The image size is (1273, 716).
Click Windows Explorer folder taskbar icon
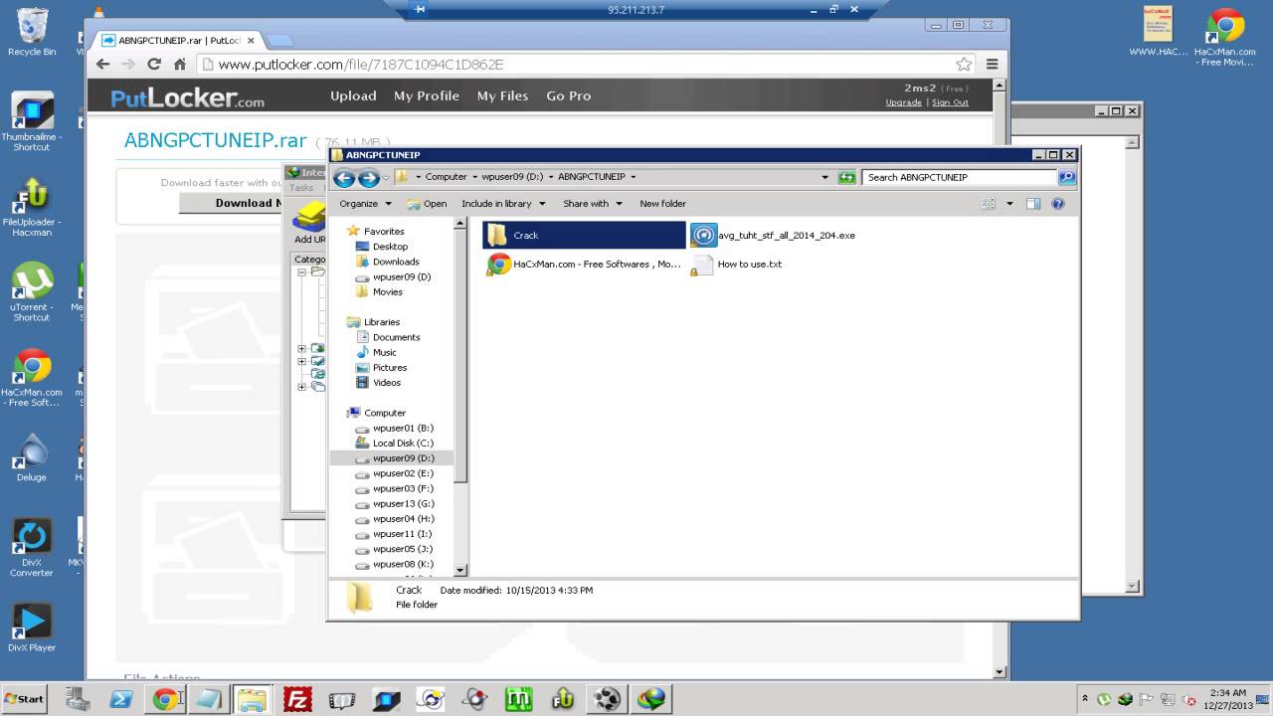tap(253, 699)
